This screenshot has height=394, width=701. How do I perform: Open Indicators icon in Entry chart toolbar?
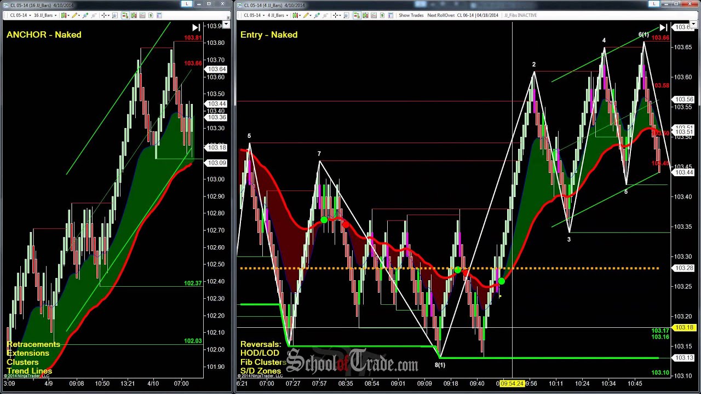(x=374, y=15)
